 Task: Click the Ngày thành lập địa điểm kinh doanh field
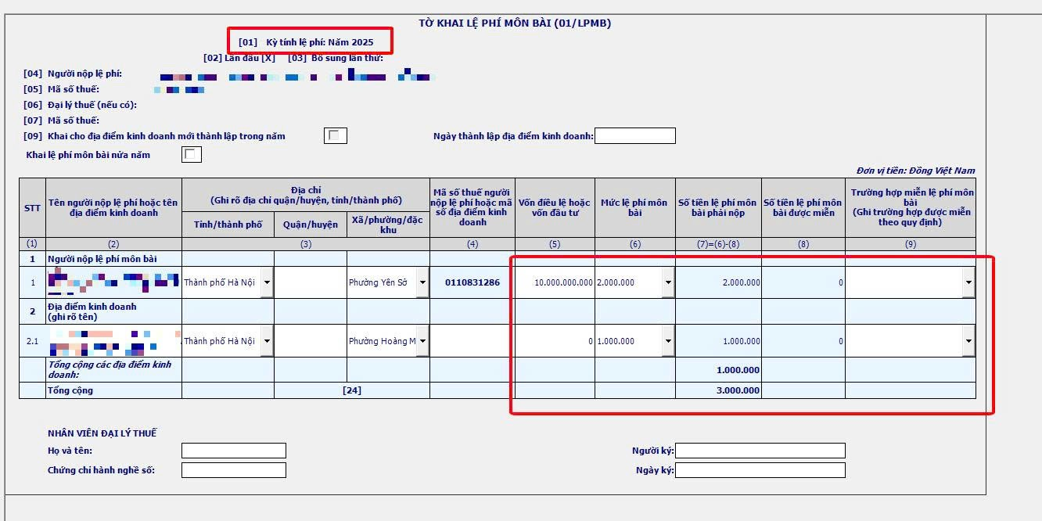tap(634, 136)
